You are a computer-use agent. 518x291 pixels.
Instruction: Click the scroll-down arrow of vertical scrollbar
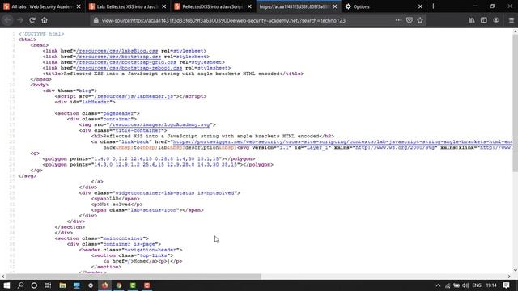(515, 270)
